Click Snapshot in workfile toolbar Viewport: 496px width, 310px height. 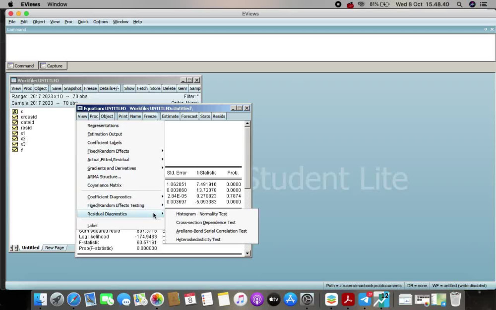[x=72, y=89]
